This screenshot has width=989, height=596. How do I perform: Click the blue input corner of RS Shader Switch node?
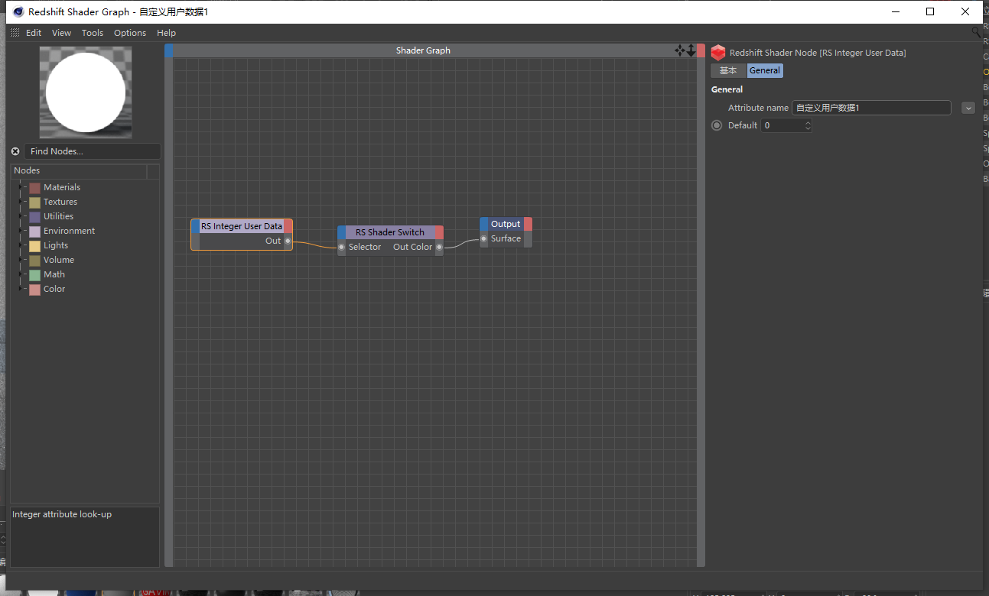pos(342,232)
